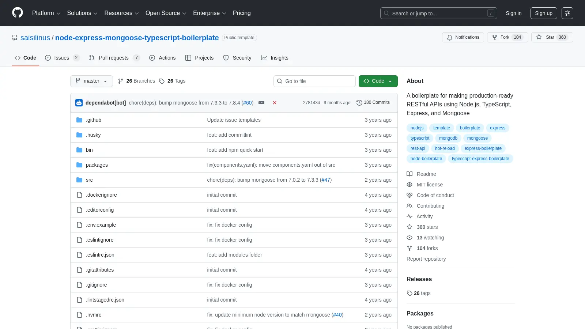Image resolution: width=585 pixels, height=329 pixels.
Task: Click the .eslintrc.json file icon
Action: coord(79,255)
